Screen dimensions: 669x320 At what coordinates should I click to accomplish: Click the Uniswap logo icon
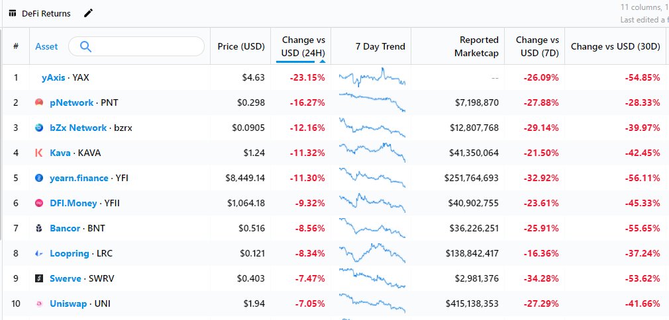click(39, 304)
